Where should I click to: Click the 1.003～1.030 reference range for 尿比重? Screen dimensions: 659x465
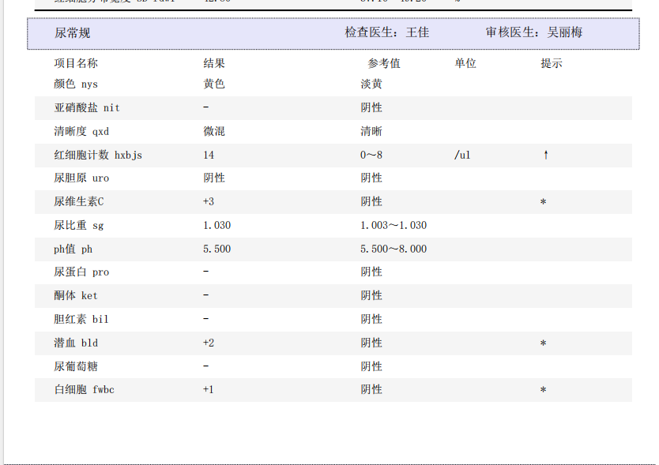[393, 225]
